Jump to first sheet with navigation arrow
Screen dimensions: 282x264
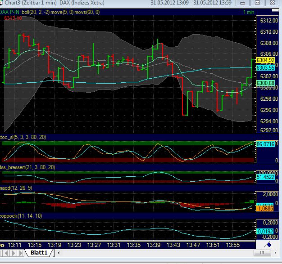0,253
